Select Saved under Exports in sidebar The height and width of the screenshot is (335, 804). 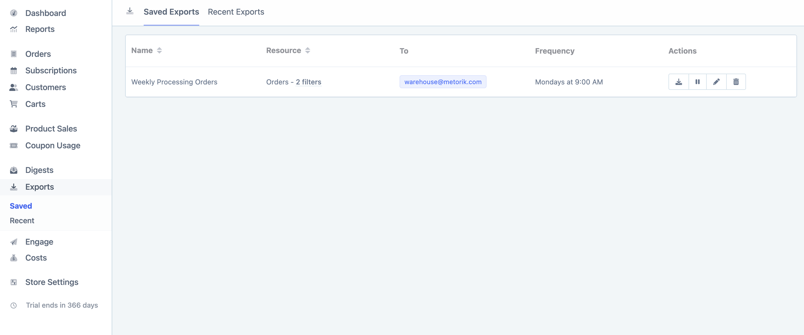coord(21,206)
